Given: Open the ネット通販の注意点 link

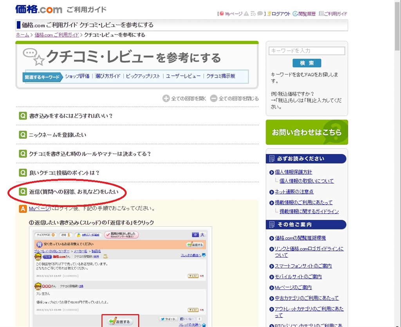Looking at the screenshot, I should tap(294, 192).
